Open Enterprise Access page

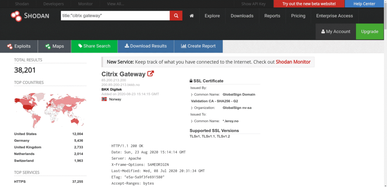pos(335,16)
